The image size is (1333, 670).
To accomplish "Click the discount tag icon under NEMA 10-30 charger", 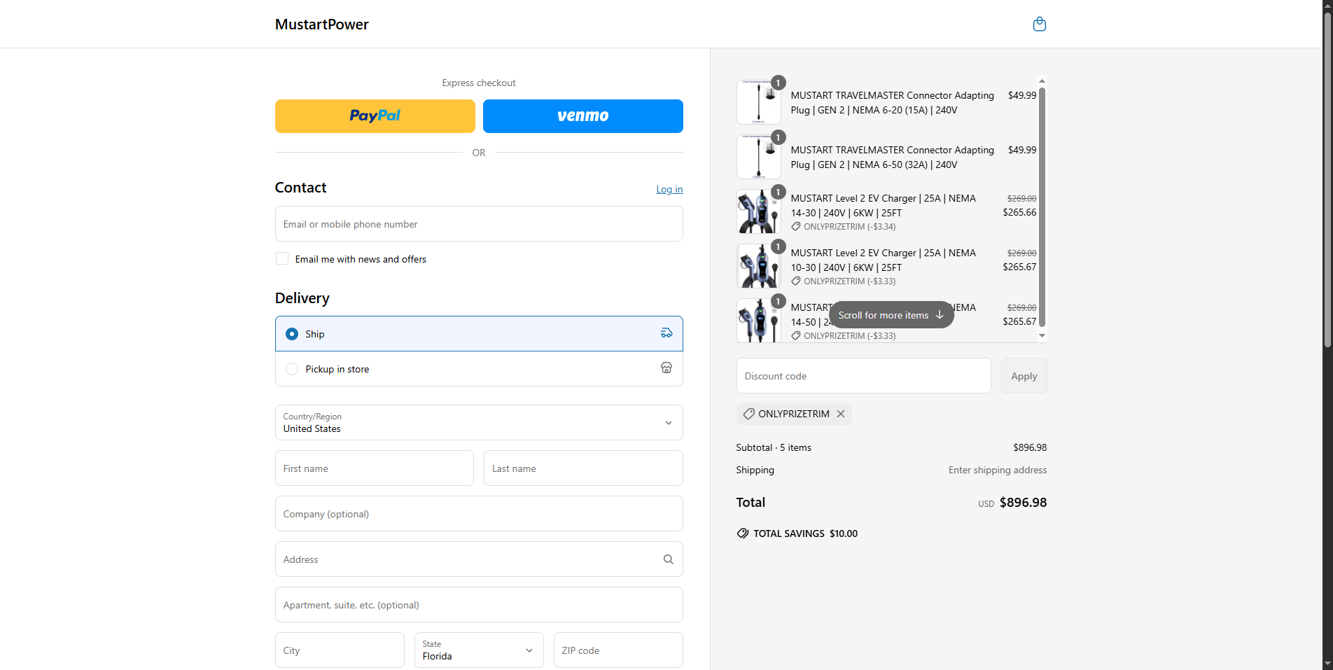I will tap(796, 281).
